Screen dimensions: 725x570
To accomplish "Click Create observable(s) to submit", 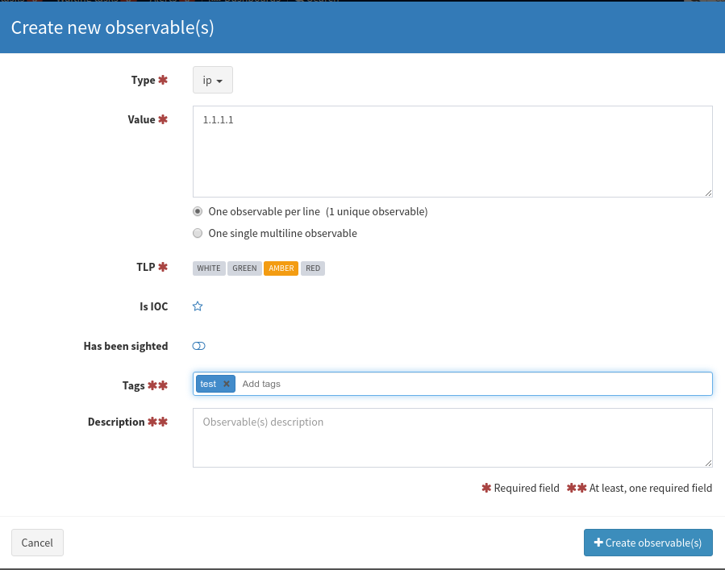I will click(x=648, y=542).
